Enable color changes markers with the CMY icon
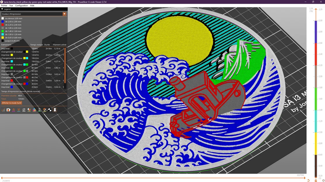The image size is (325, 182). (34, 110)
